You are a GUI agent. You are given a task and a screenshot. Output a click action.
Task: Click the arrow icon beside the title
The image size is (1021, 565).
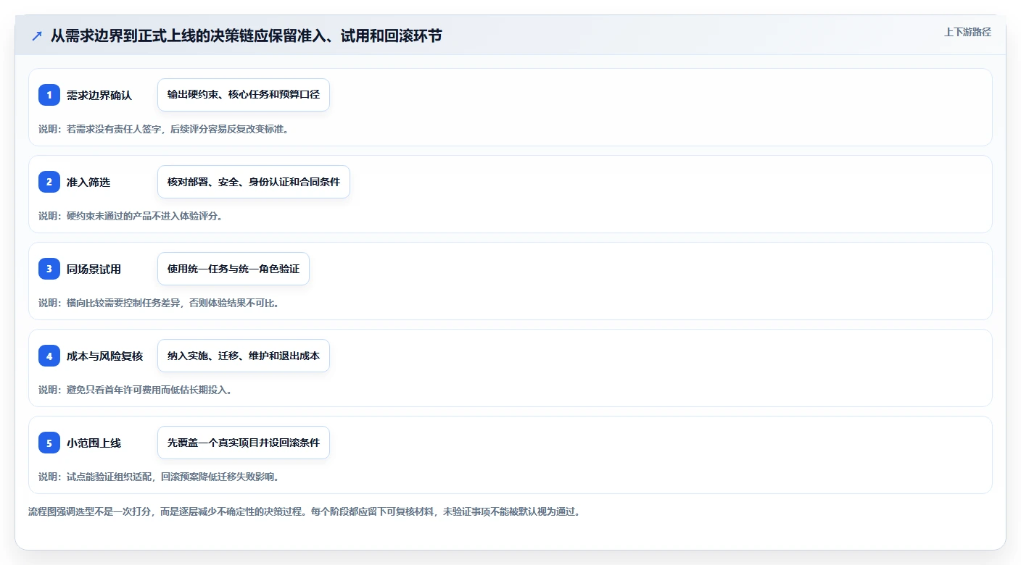(x=37, y=36)
